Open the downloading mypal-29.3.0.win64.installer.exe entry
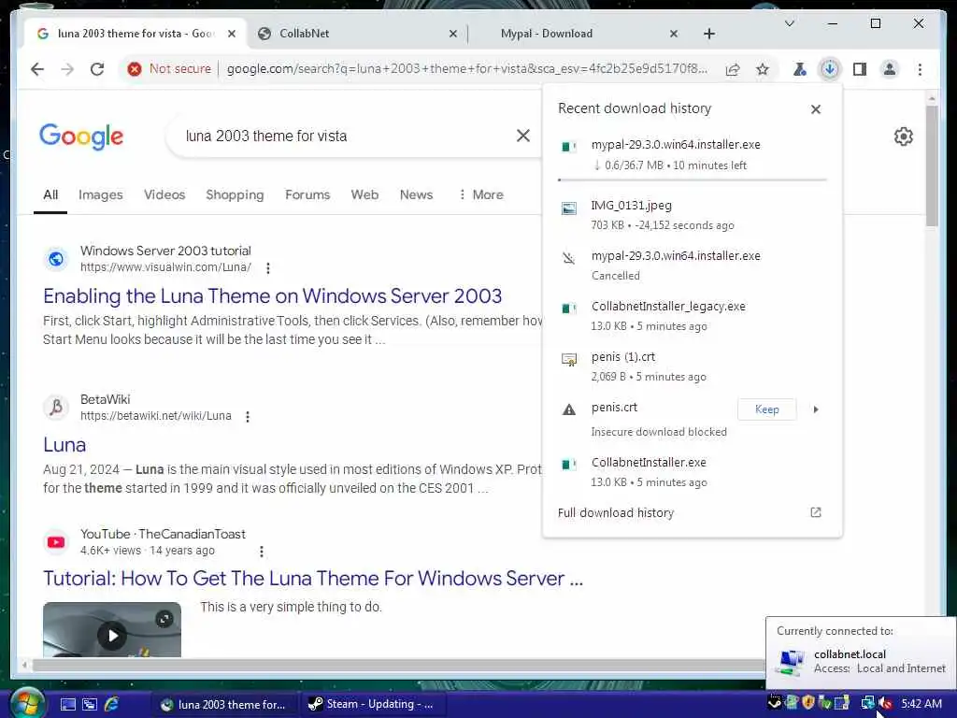 coord(693,154)
